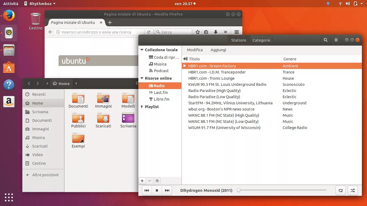The image size is (367, 206).
Task: Sort stations by Genere column
Action: pyautogui.click(x=290, y=59)
